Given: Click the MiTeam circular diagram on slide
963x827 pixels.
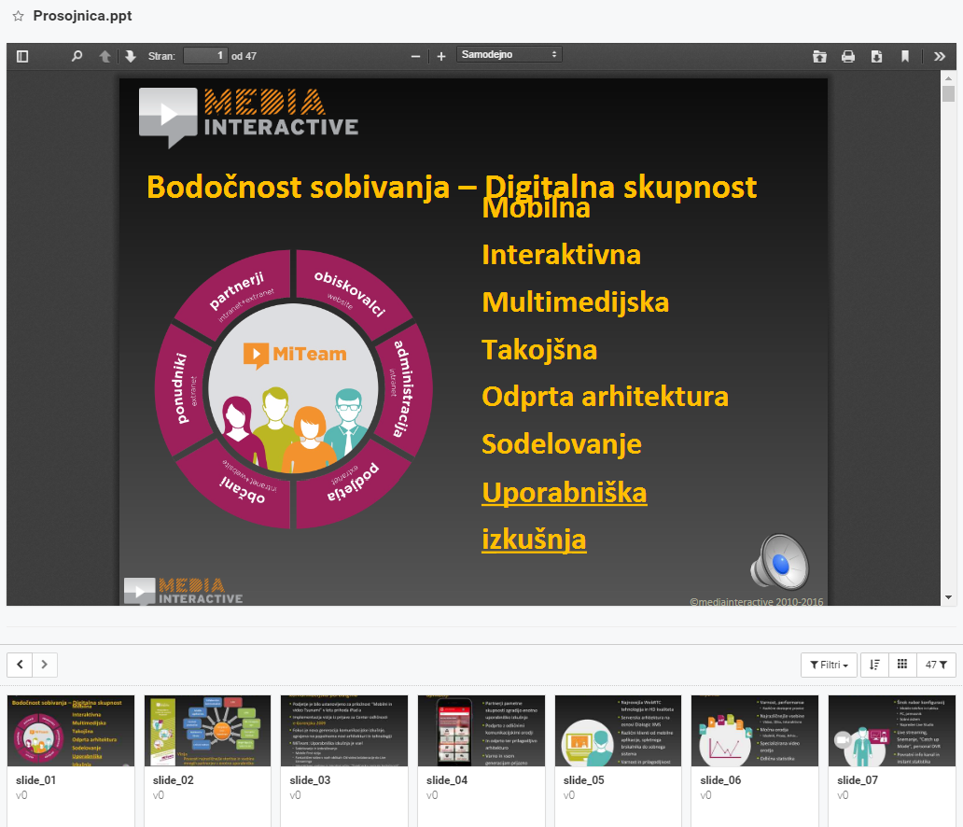Looking at the screenshot, I should click(x=294, y=389).
